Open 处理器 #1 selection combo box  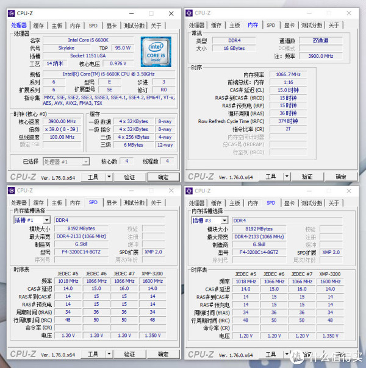(x=66, y=161)
